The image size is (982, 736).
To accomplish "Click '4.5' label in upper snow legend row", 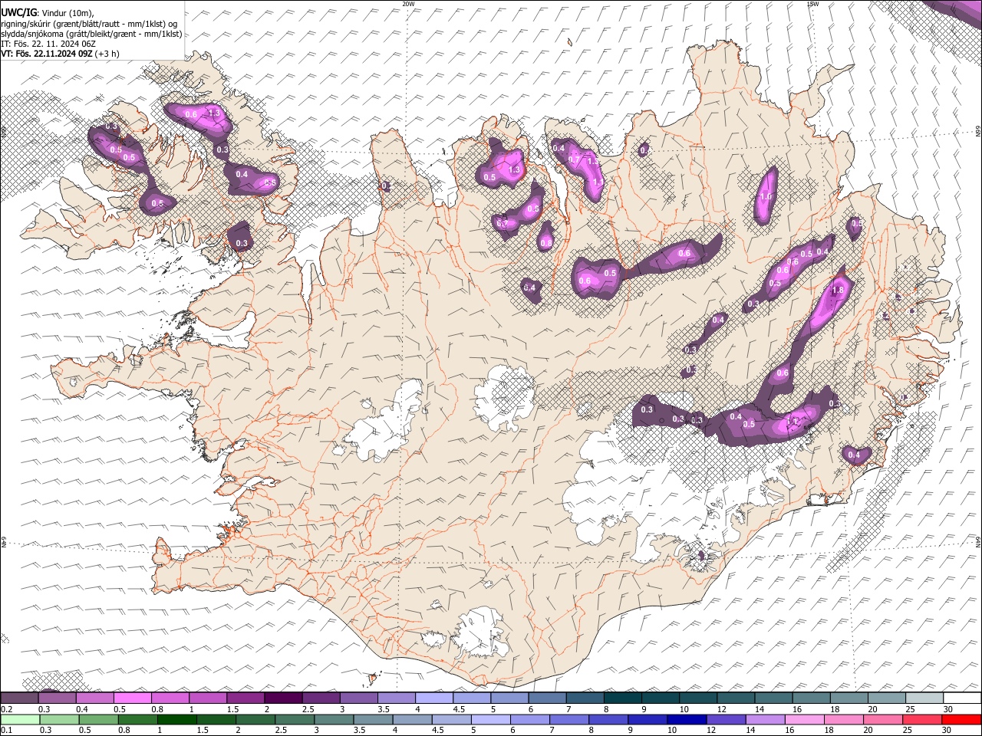I will [x=457, y=709].
